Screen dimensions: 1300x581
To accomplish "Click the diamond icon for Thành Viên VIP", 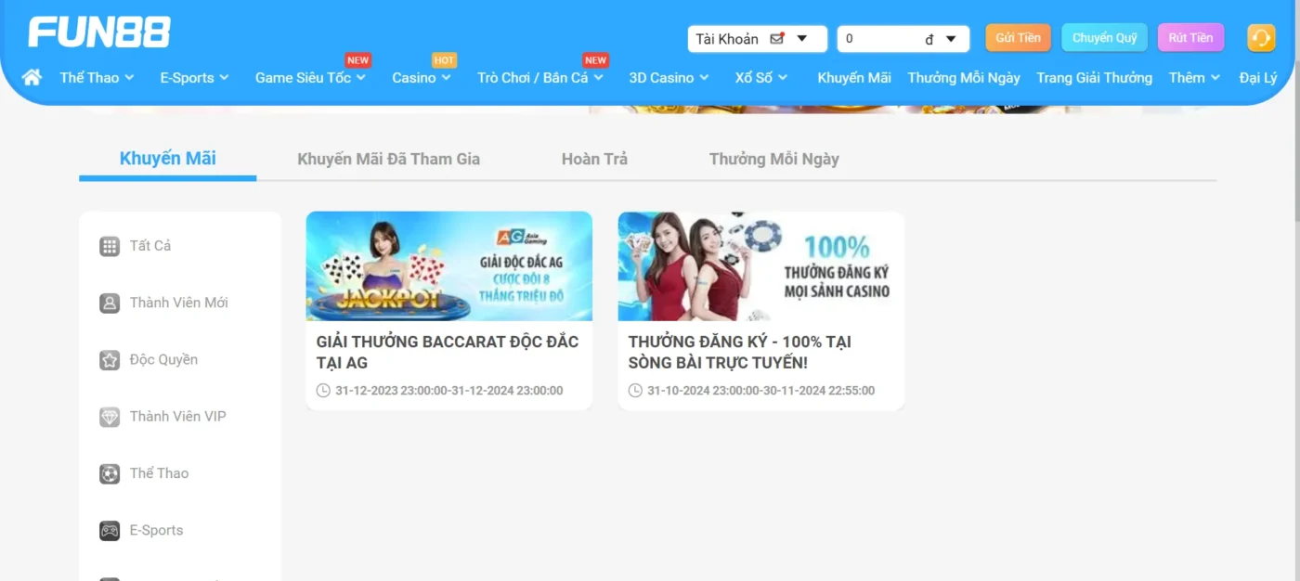I will [x=110, y=416].
